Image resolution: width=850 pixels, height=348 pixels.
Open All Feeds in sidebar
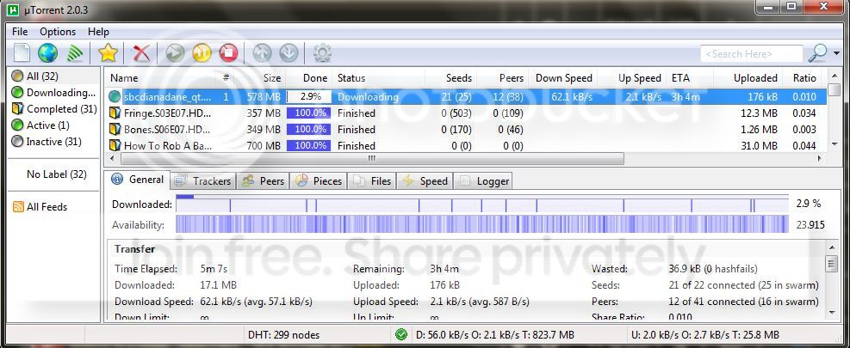point(40,207)
